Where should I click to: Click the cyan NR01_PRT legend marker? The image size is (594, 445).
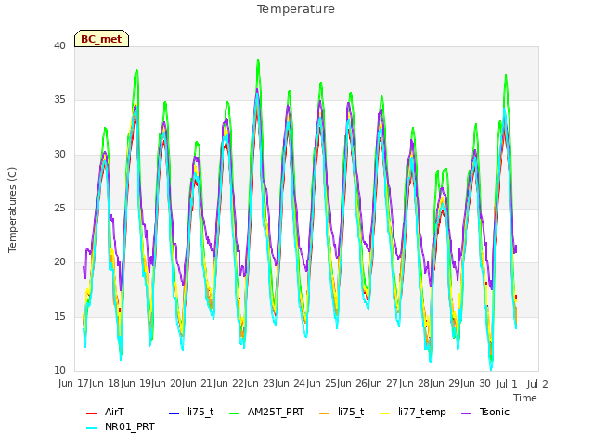tap(91, 428)
